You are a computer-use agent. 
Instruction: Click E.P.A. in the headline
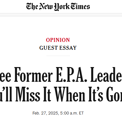71,75
